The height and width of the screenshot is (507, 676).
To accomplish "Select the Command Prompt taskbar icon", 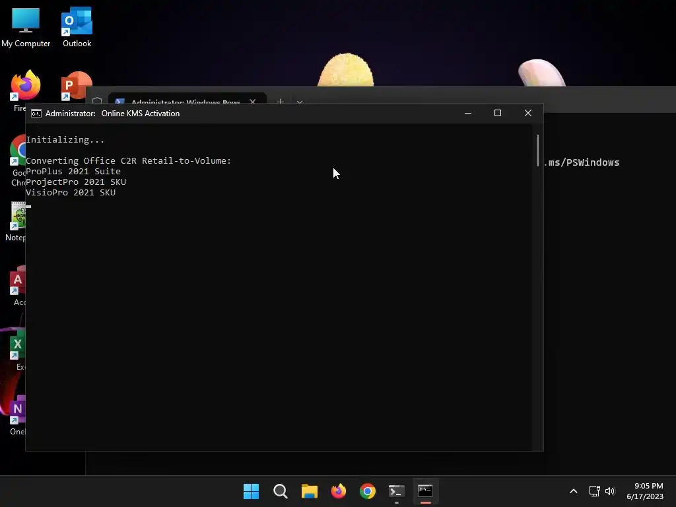I will [x=425, y=491].
